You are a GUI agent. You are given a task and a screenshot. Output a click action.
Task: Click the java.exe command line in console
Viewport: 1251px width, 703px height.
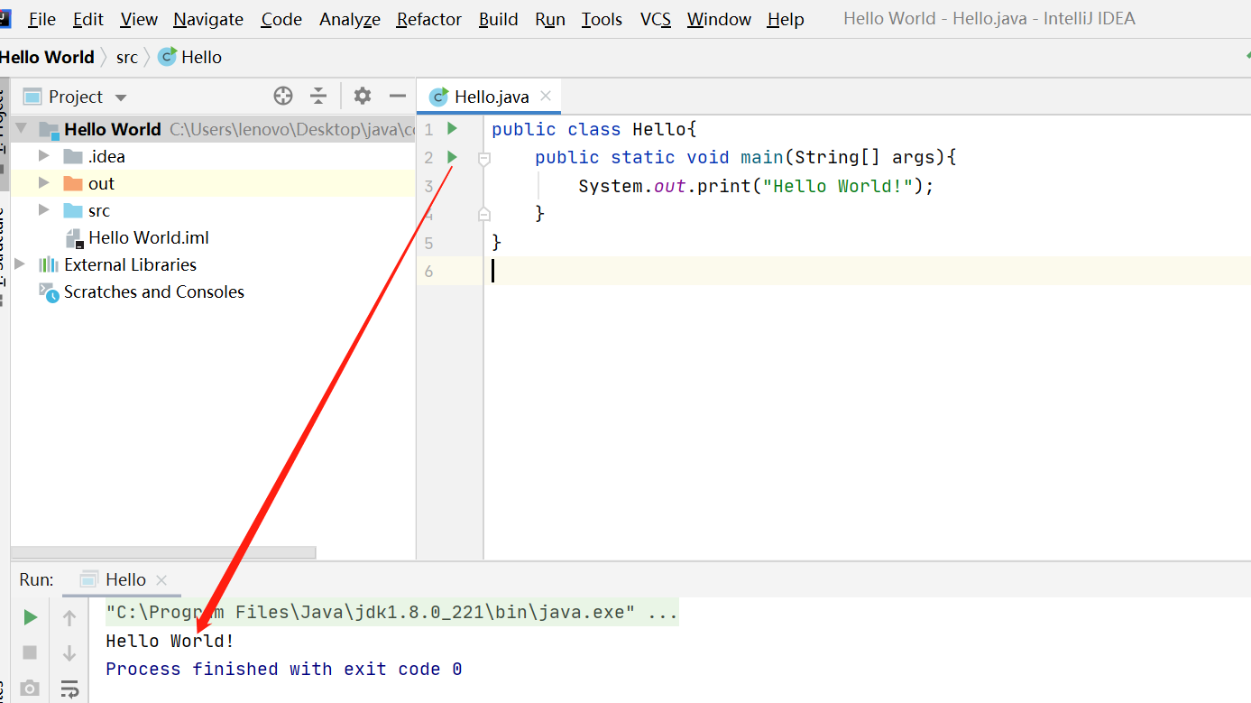(392, 613)
